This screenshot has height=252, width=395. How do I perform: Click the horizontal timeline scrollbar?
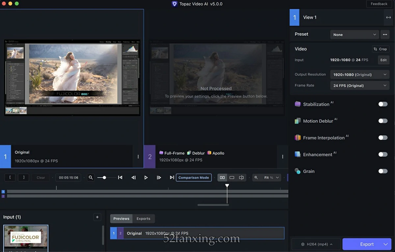[x=213, y=205]
